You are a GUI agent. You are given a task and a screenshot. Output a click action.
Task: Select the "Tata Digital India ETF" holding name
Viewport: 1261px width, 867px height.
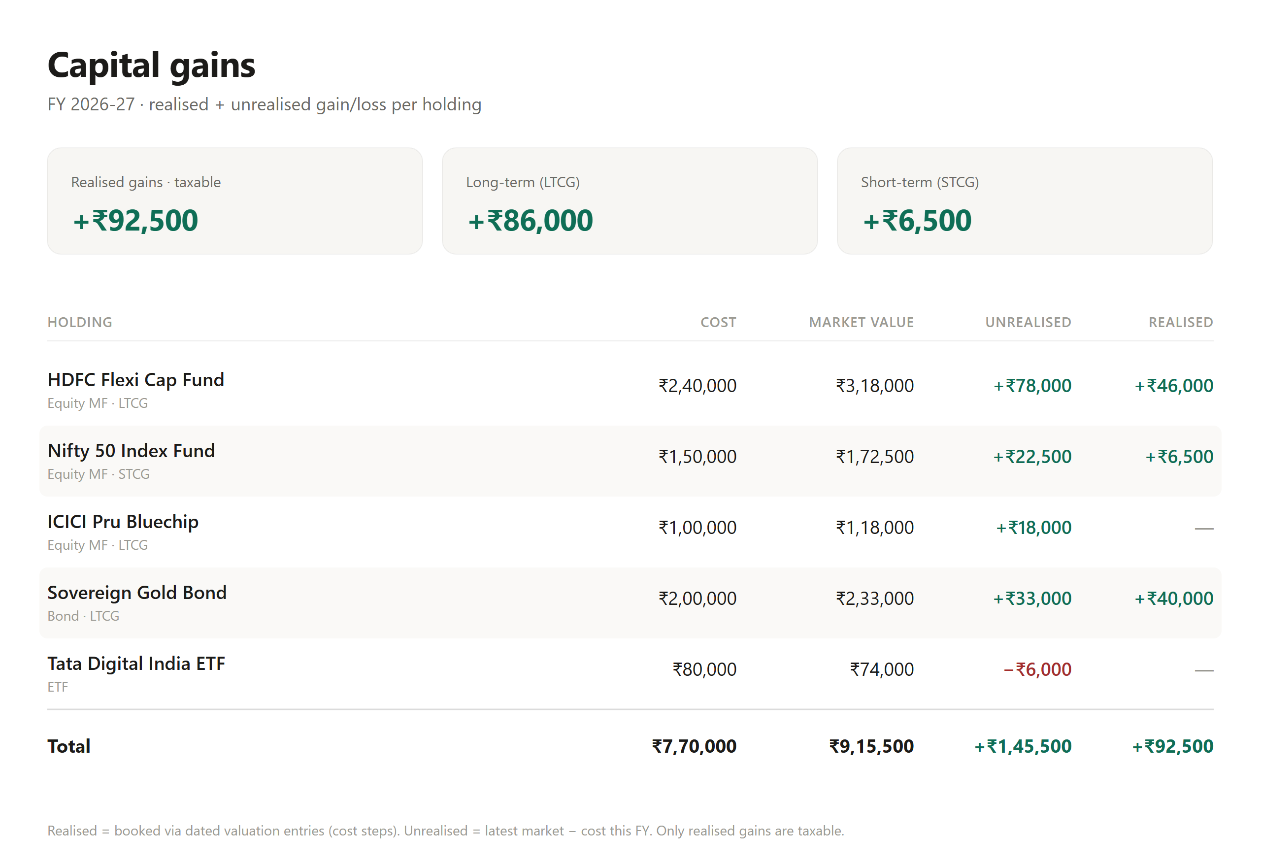(136, 664)
